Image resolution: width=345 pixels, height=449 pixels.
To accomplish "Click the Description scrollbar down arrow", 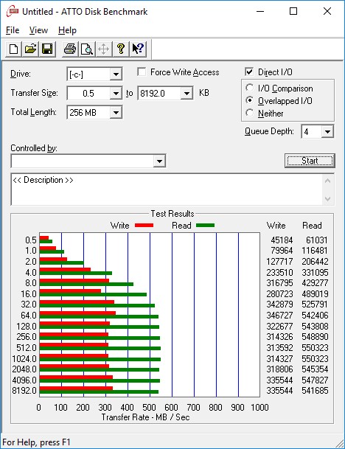I will click(328, 199).
